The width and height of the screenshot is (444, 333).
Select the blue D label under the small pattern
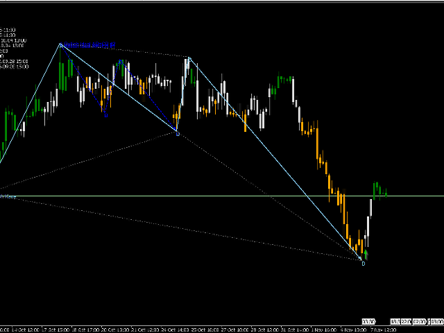106,116
